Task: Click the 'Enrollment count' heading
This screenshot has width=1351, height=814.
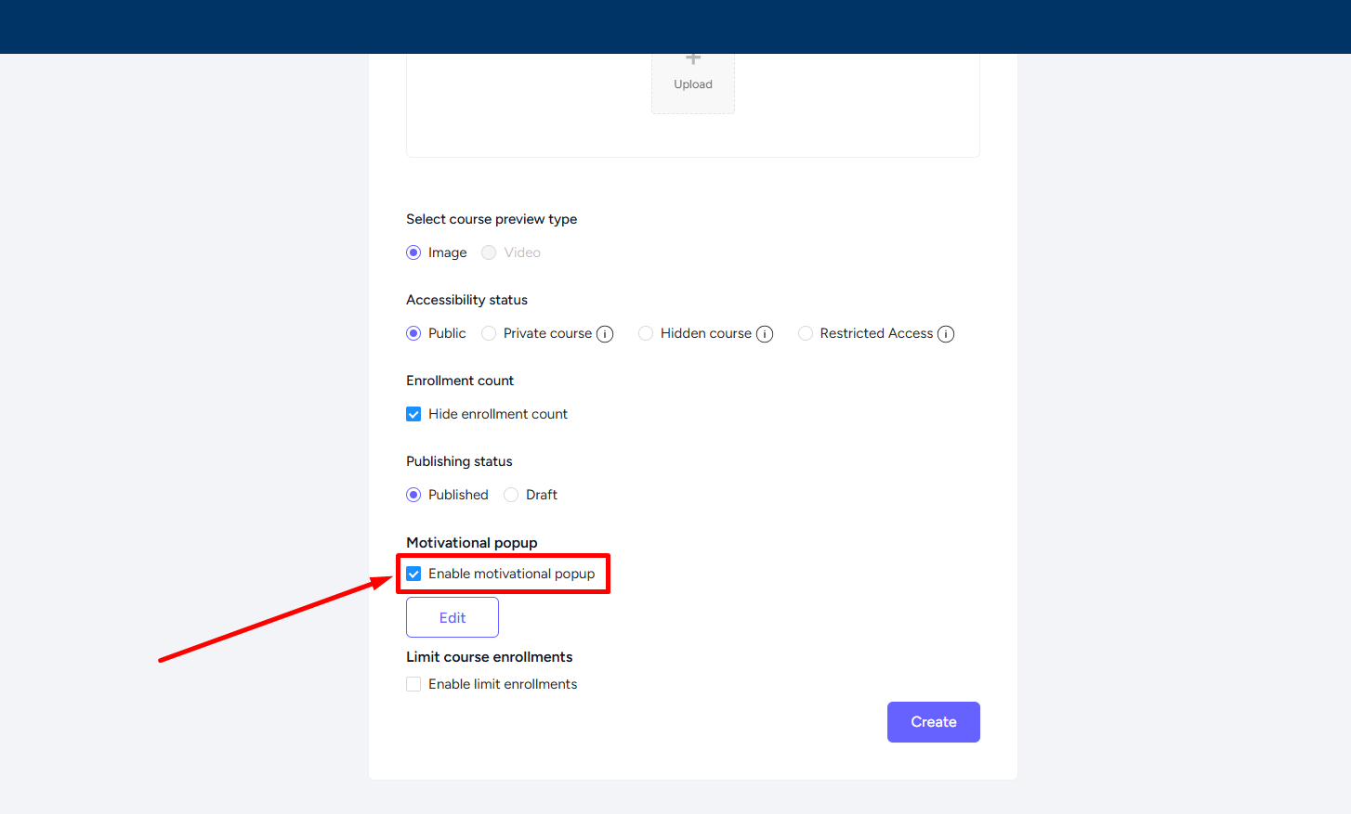Action: (x=460, y=381)
